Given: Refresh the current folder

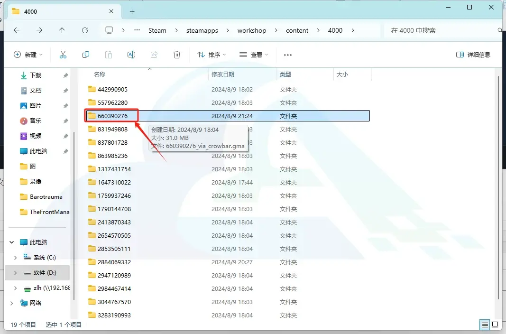Looking at the screenshot, I should click(x=85, y=30).
